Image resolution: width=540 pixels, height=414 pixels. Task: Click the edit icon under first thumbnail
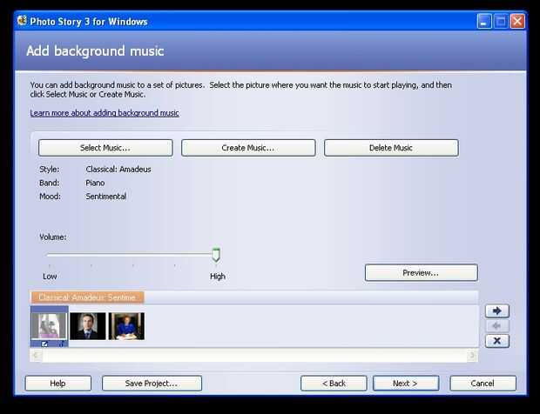click(x=44, y=344)
